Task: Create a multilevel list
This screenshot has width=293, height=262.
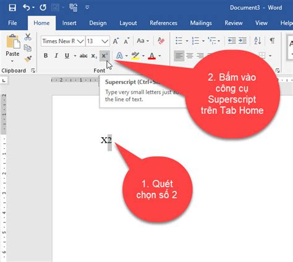Action: pyautogui.click(x=212, y=41)
